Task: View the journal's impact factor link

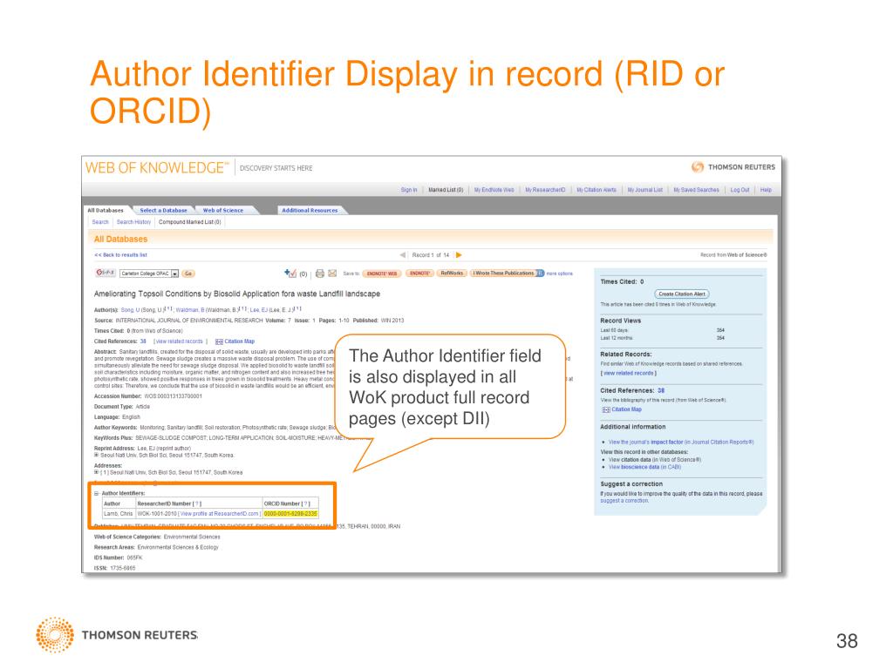Action: (x=680, y=442)
